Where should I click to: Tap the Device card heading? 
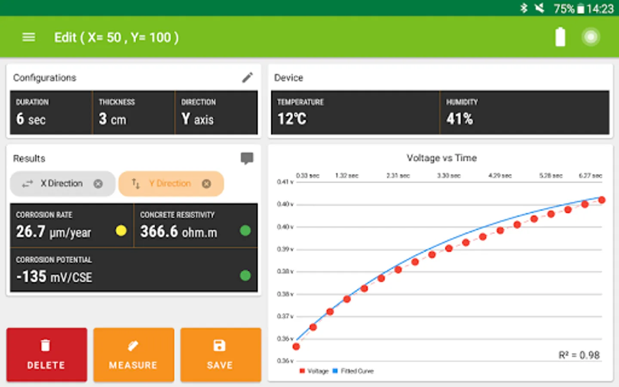pos(288,78)
